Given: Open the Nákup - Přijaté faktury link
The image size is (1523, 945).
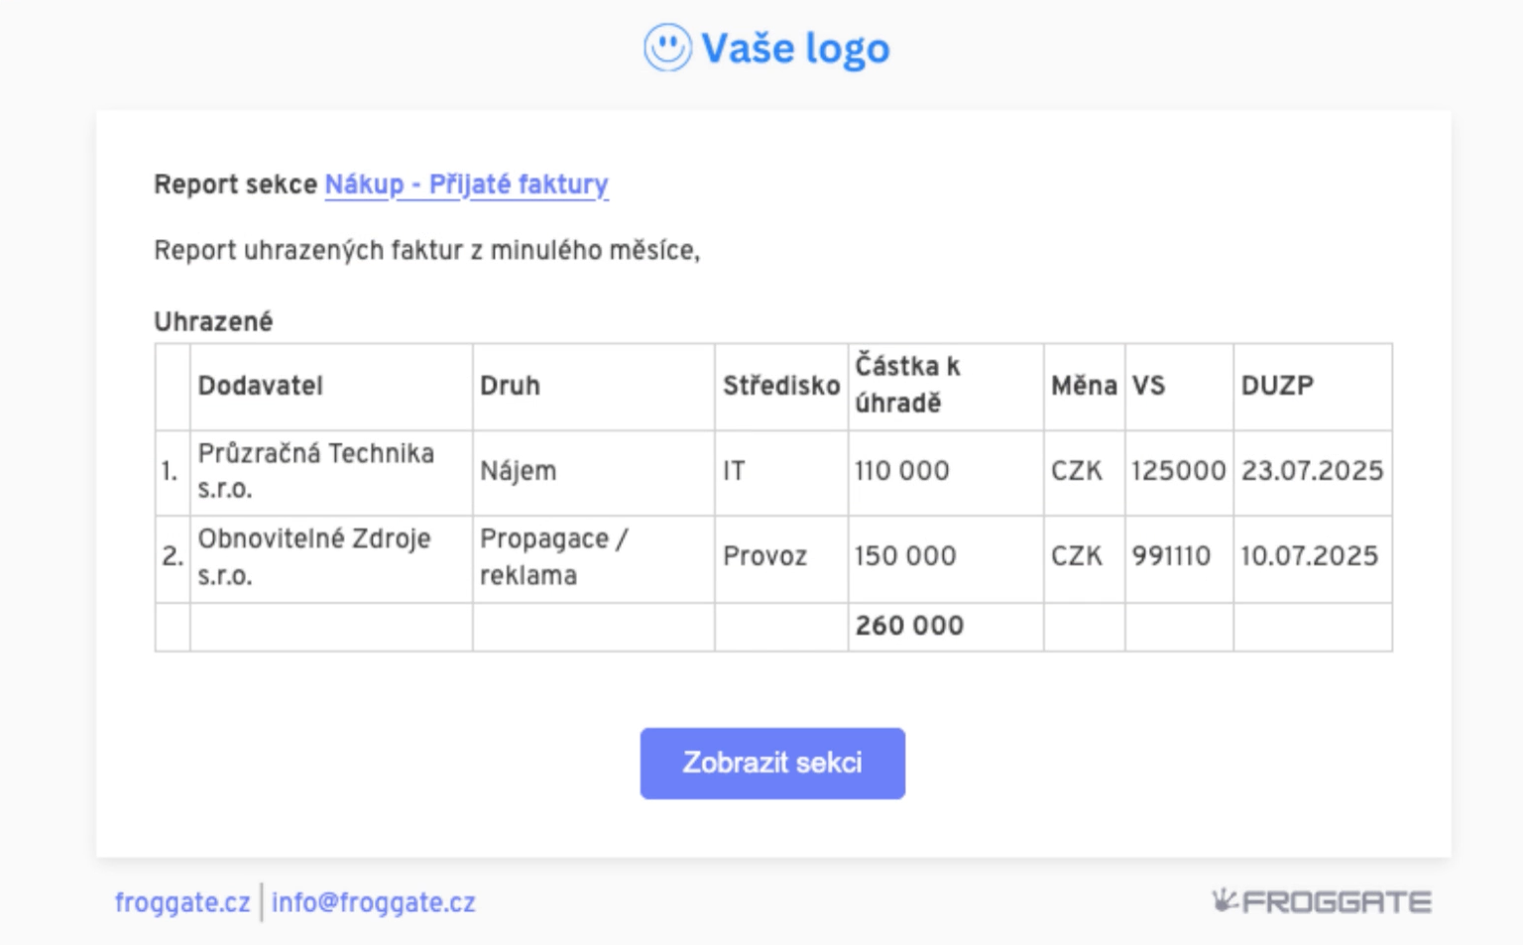Looking at the screenshot, I should 466,184.
